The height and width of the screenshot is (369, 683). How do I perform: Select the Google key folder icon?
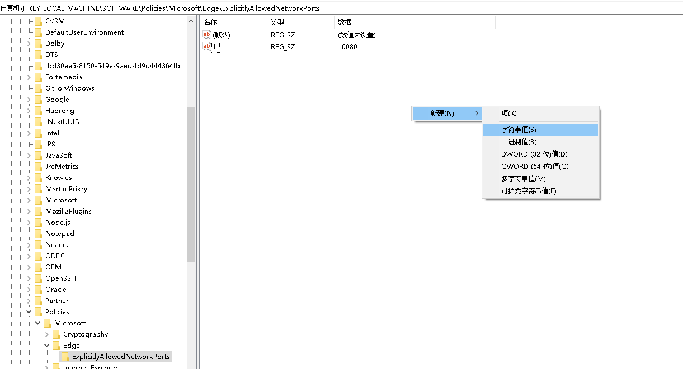[x=37, y=99]
